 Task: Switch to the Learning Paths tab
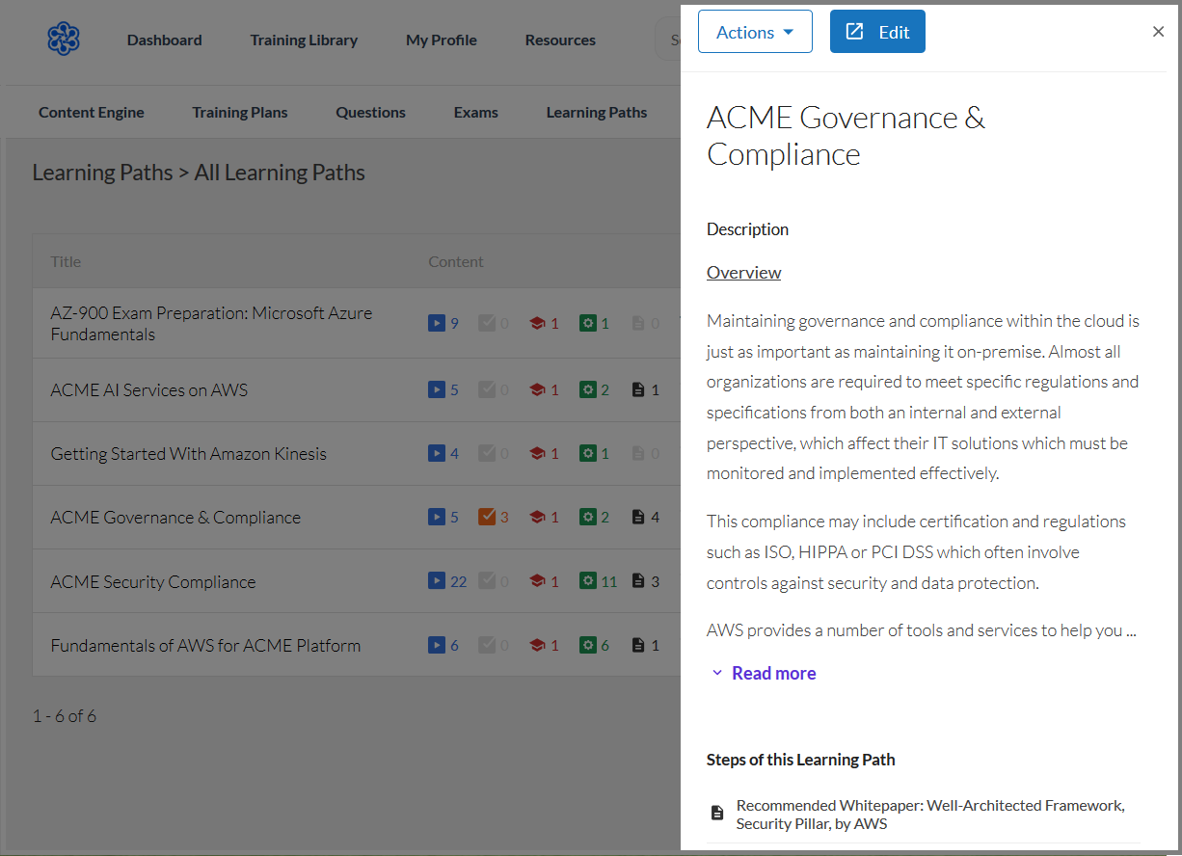point(597,112)
